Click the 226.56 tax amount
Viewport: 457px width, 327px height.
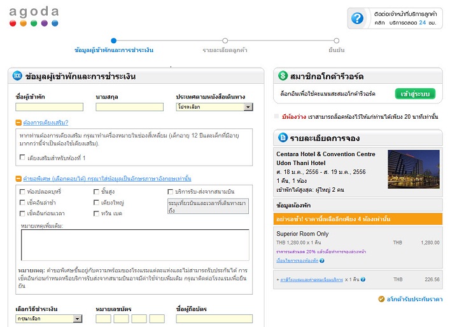click(432, 279)
